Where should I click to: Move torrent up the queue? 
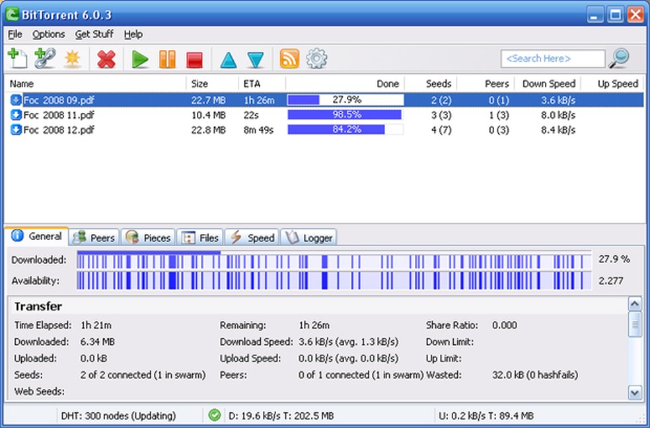(x=228, y=60)
